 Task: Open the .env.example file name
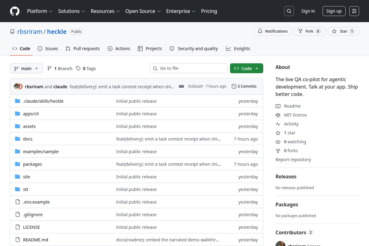click(36, 202)
